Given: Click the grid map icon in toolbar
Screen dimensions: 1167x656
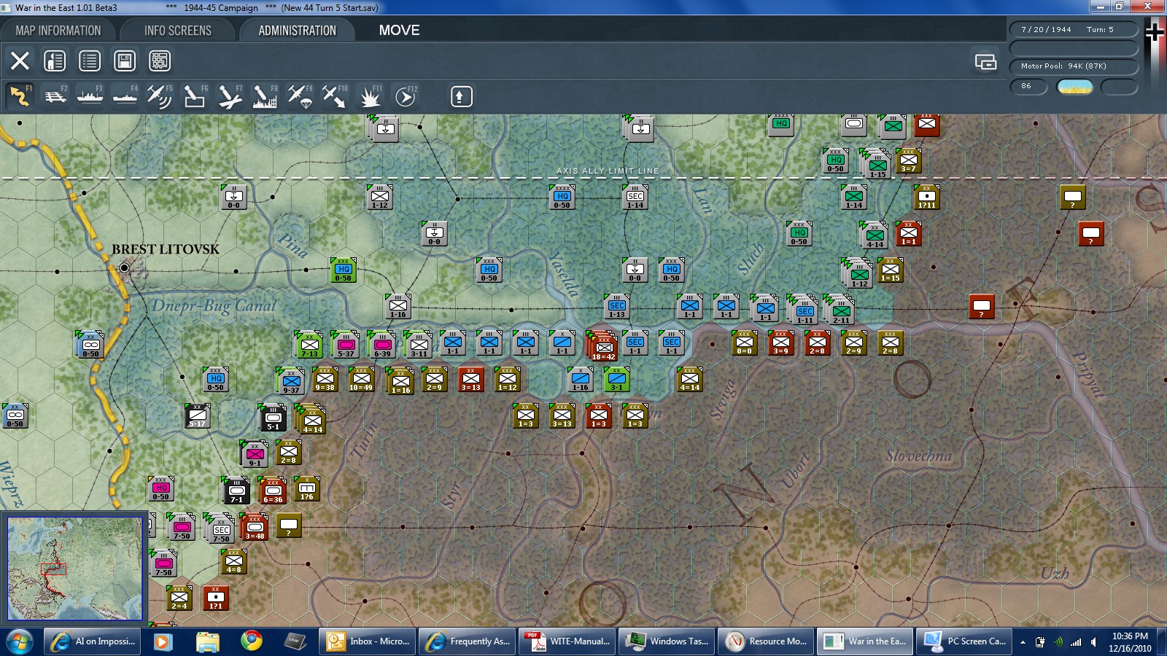Looking at the screenshot, I should tap(160, 60).
